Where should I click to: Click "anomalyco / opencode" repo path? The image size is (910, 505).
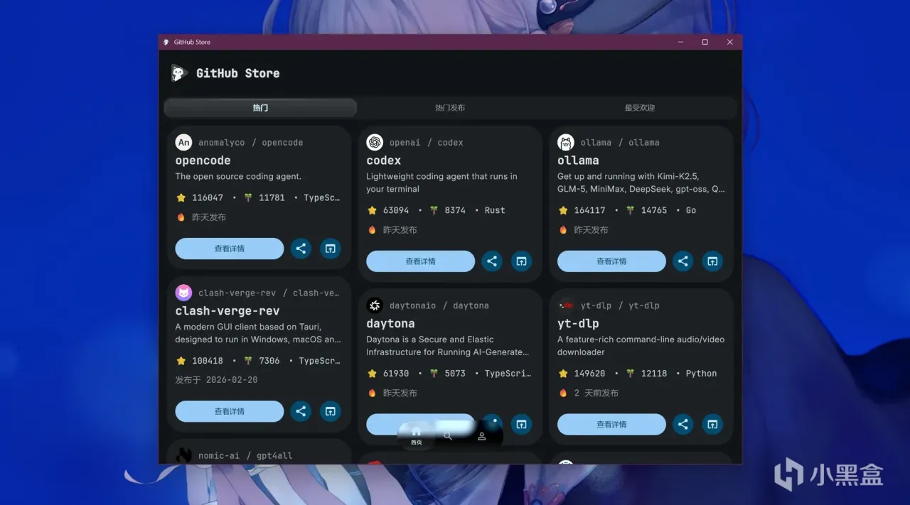coord(251,143)
